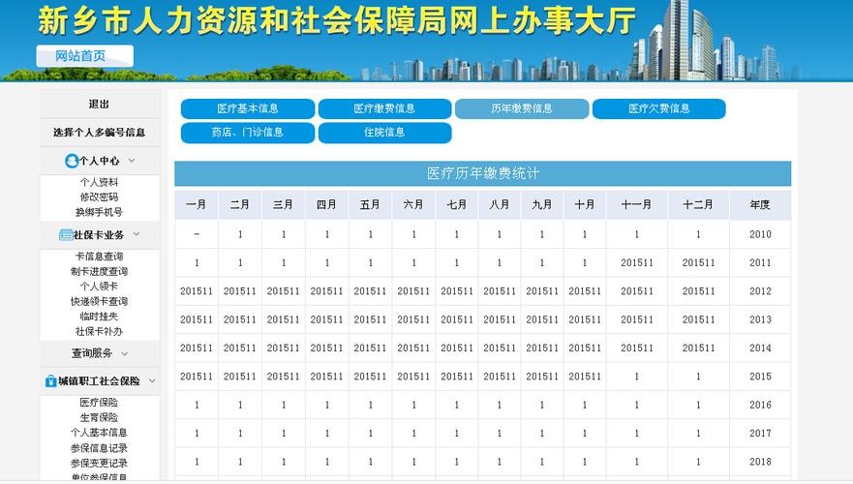Open the 药店、门诊信息 tab
Viewport: 853px width, 484px height.
pyautogui.click(x=248, y=133)
